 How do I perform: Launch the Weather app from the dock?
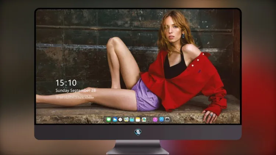pos(115,120)
